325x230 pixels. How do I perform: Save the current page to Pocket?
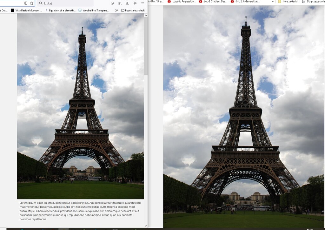112,3
